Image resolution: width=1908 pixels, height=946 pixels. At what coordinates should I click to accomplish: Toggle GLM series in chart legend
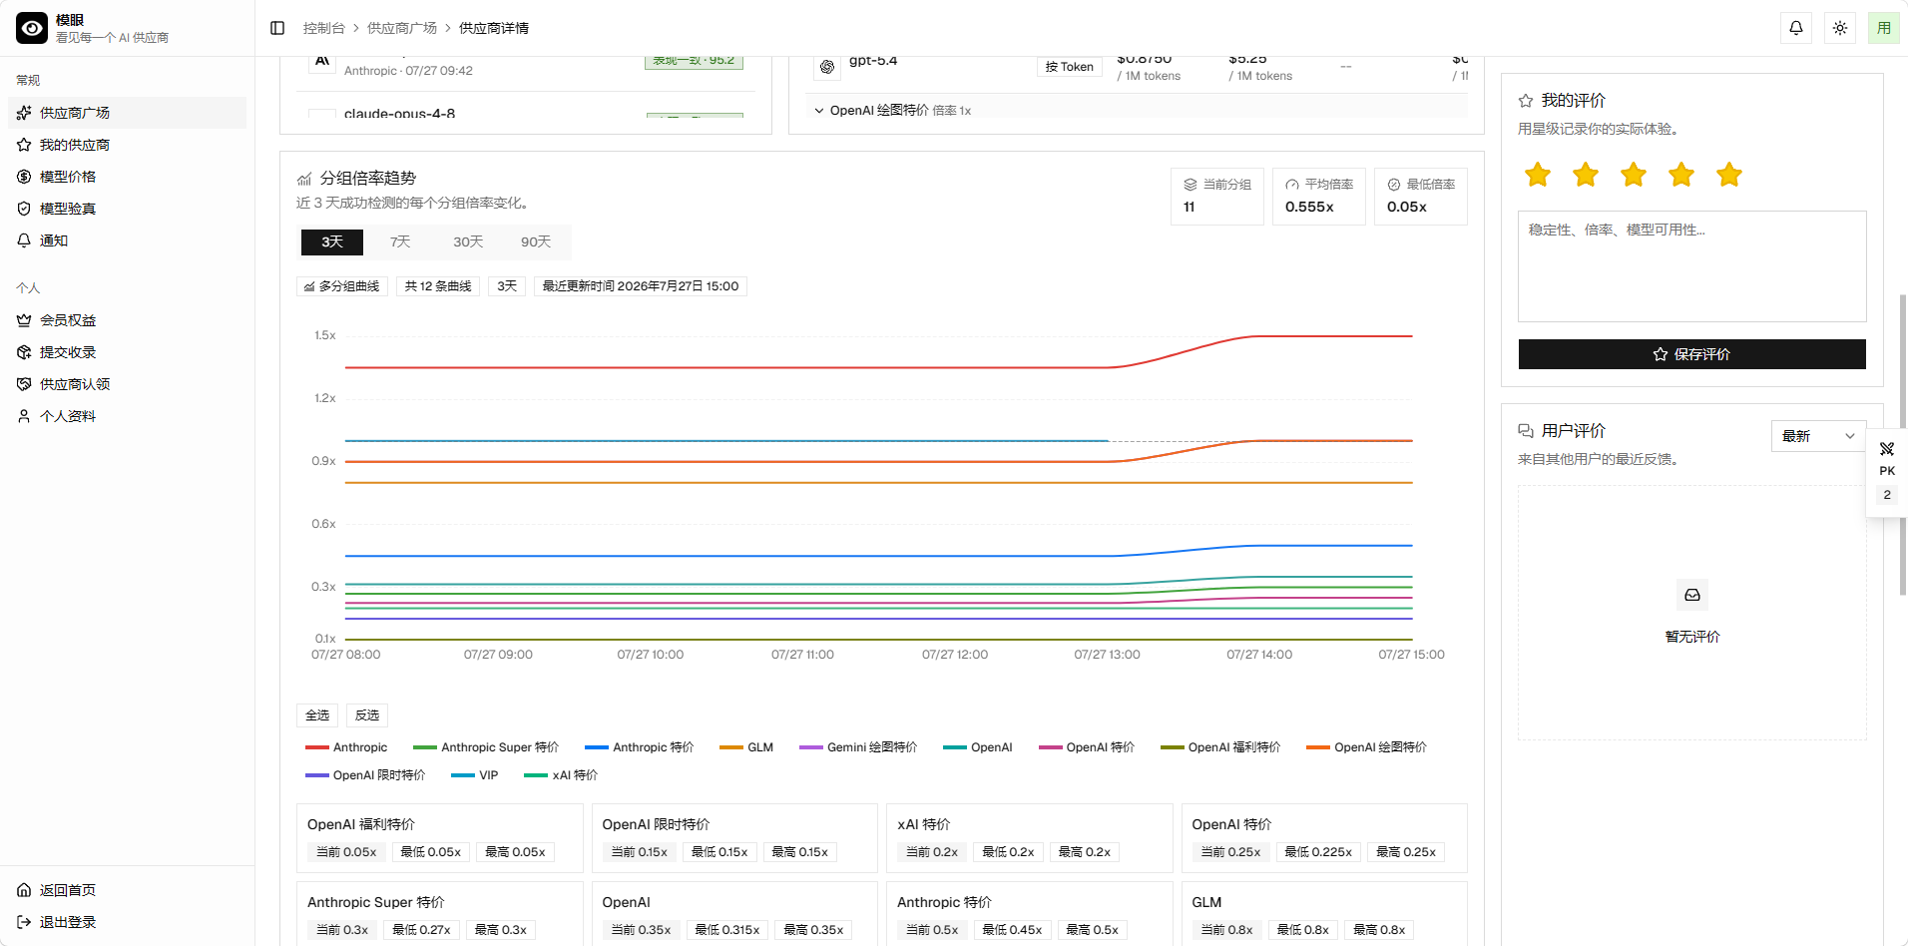tap(746, 747)
